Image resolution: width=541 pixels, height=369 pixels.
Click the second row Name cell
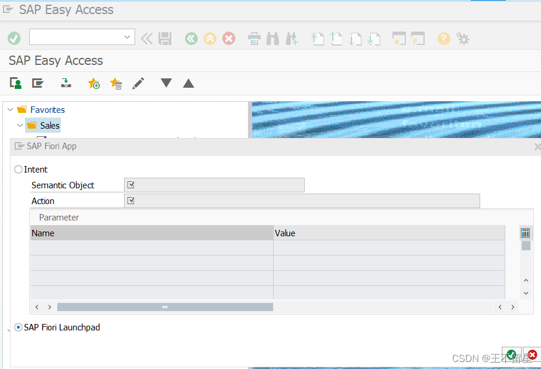(x=152, y=263)
